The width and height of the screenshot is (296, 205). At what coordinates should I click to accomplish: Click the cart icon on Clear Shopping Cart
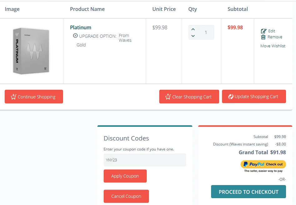click(x=168, y=97)
